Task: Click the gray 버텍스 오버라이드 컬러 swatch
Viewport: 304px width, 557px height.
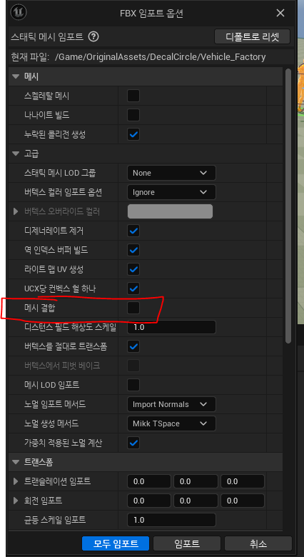Action: [x=170, y=211]
